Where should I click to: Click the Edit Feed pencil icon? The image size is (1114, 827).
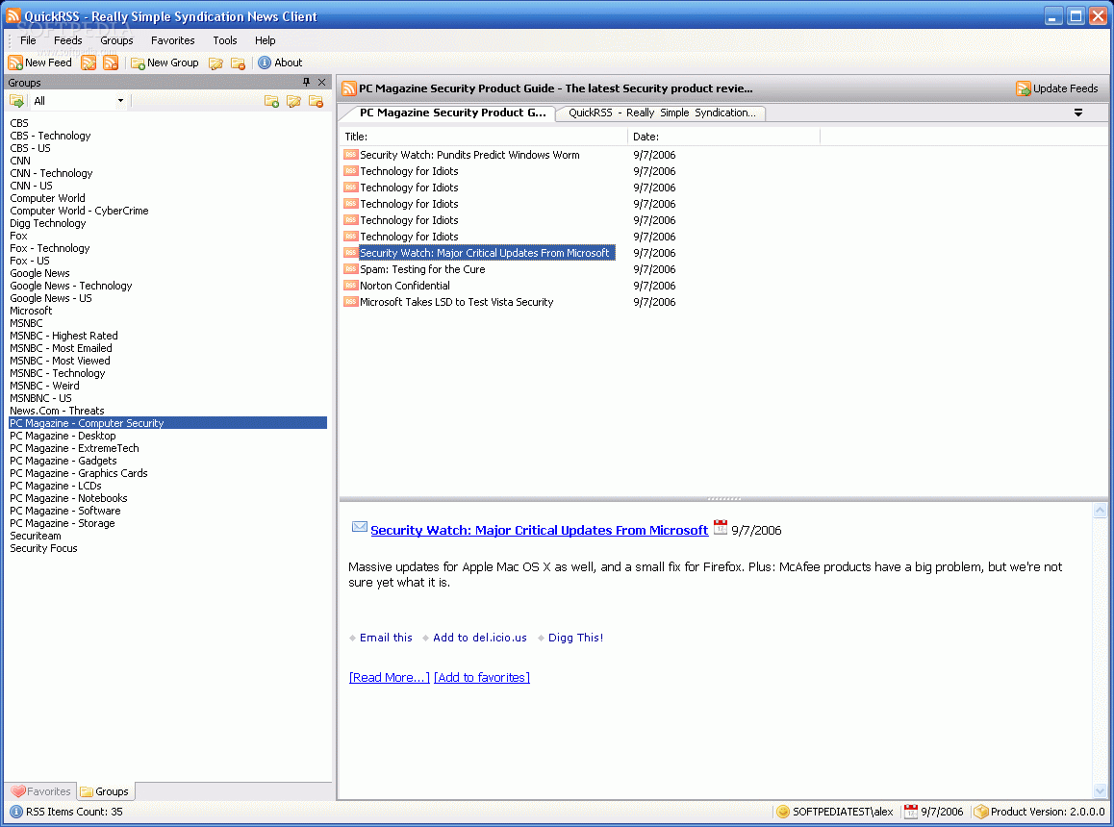point(89,63)
